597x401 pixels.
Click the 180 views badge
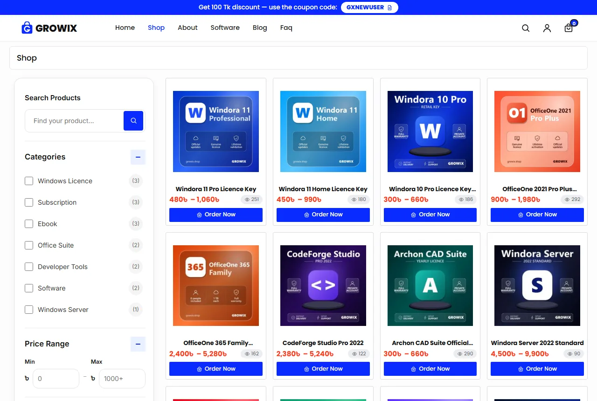pos(359,200)
